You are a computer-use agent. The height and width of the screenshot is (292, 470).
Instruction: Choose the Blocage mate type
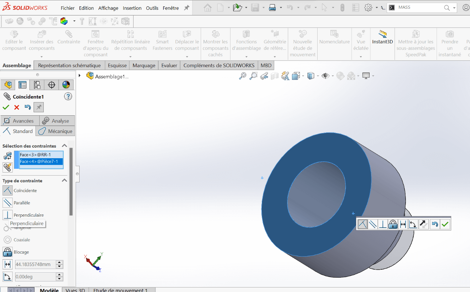pyautogui.click(x=8, y=252)
